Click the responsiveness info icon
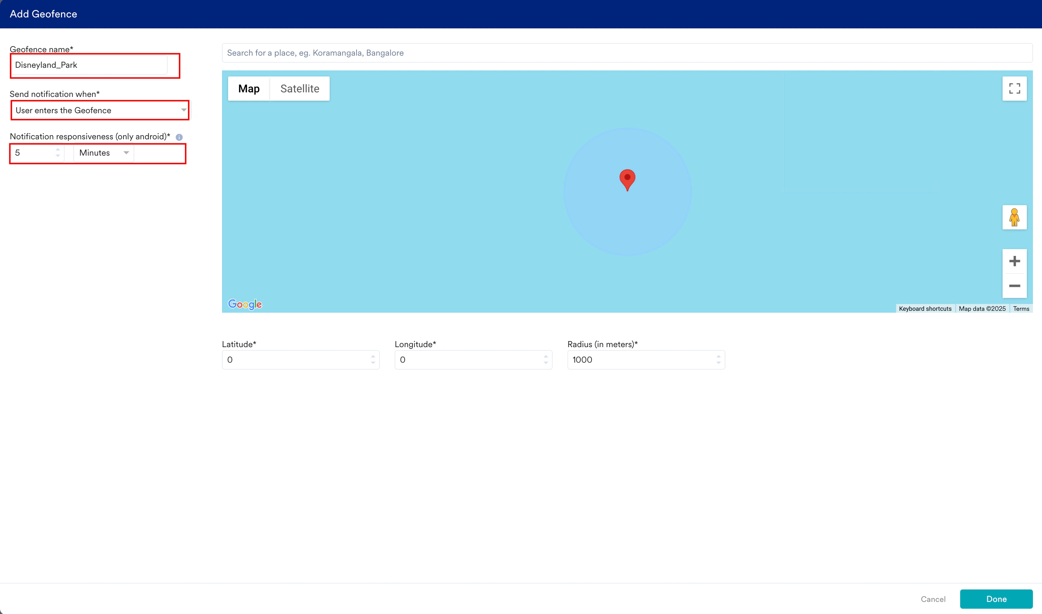 (179, 137)
